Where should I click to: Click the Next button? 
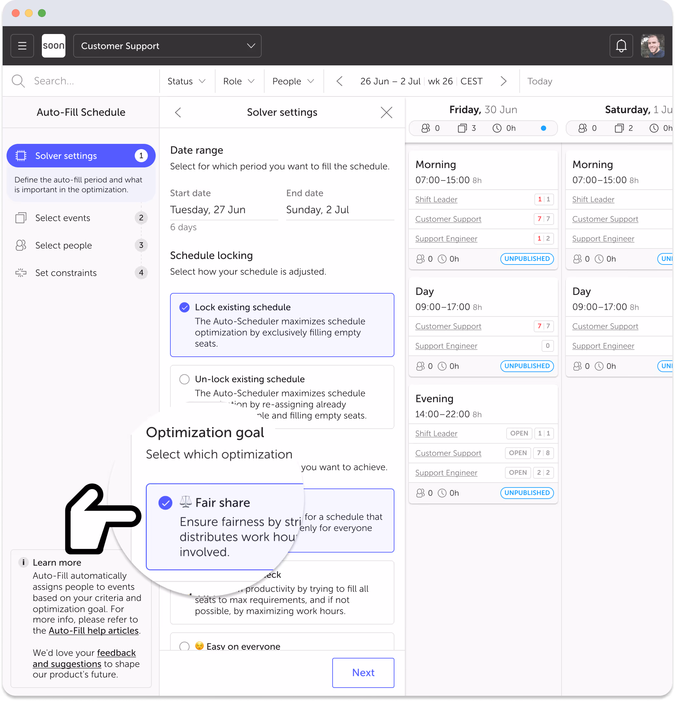click(x=363, y=672)
